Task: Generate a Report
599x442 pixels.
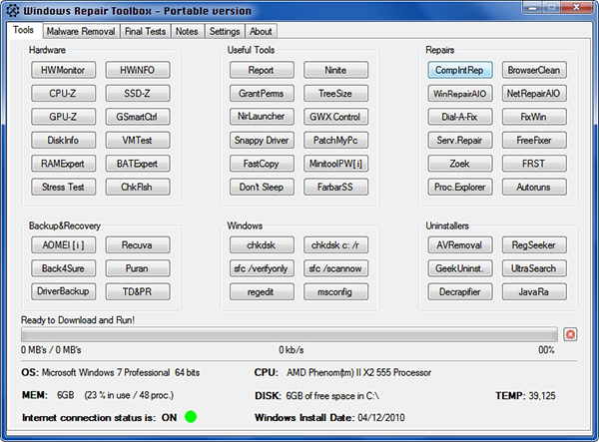Action: [x=262, y=70]
